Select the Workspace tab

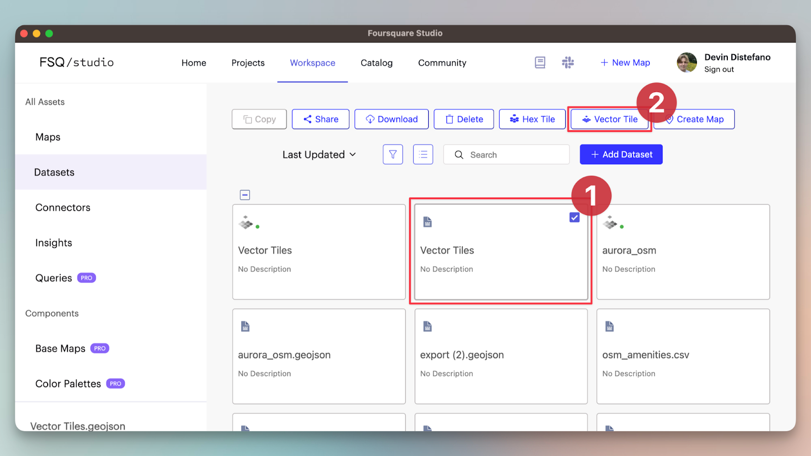313,63
